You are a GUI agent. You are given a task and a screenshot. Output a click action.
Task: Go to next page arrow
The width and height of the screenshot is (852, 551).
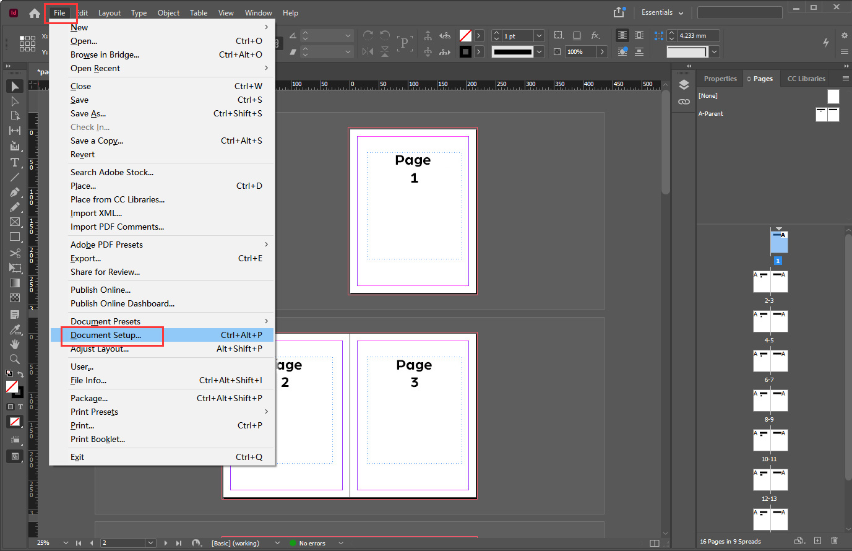(165, 543)
